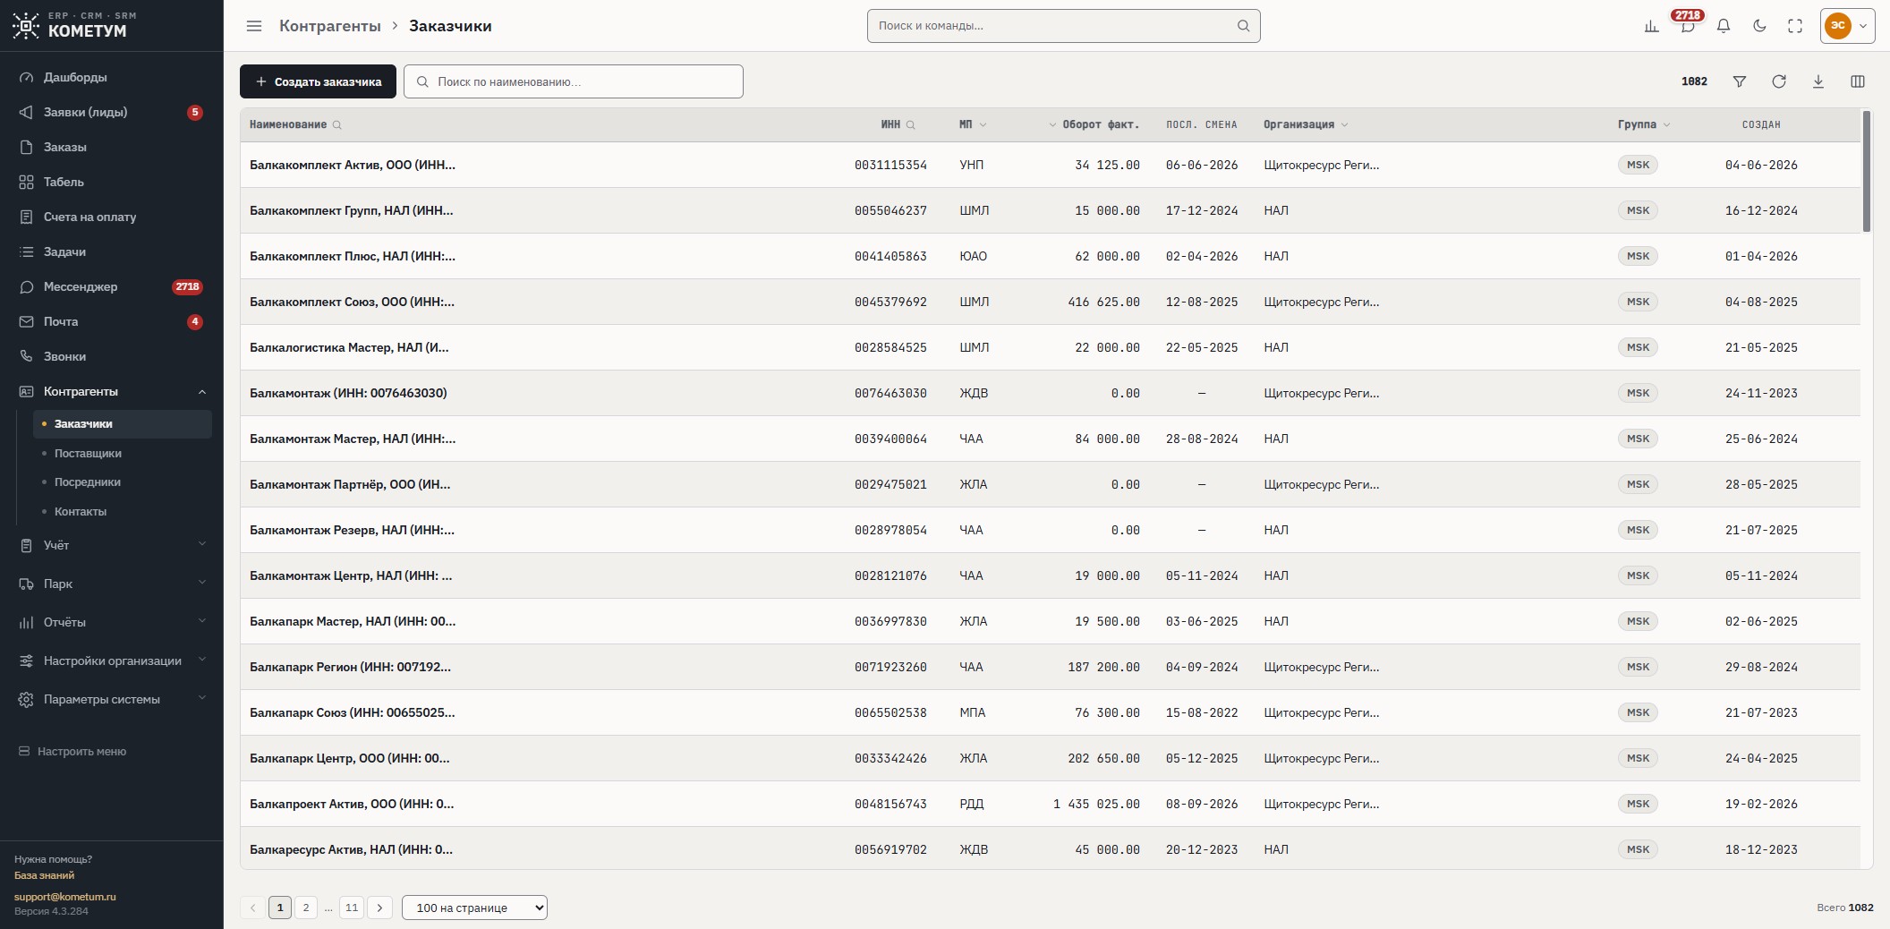Open the notifications bell
The image size is (1890, 929).
(1723, 26)
